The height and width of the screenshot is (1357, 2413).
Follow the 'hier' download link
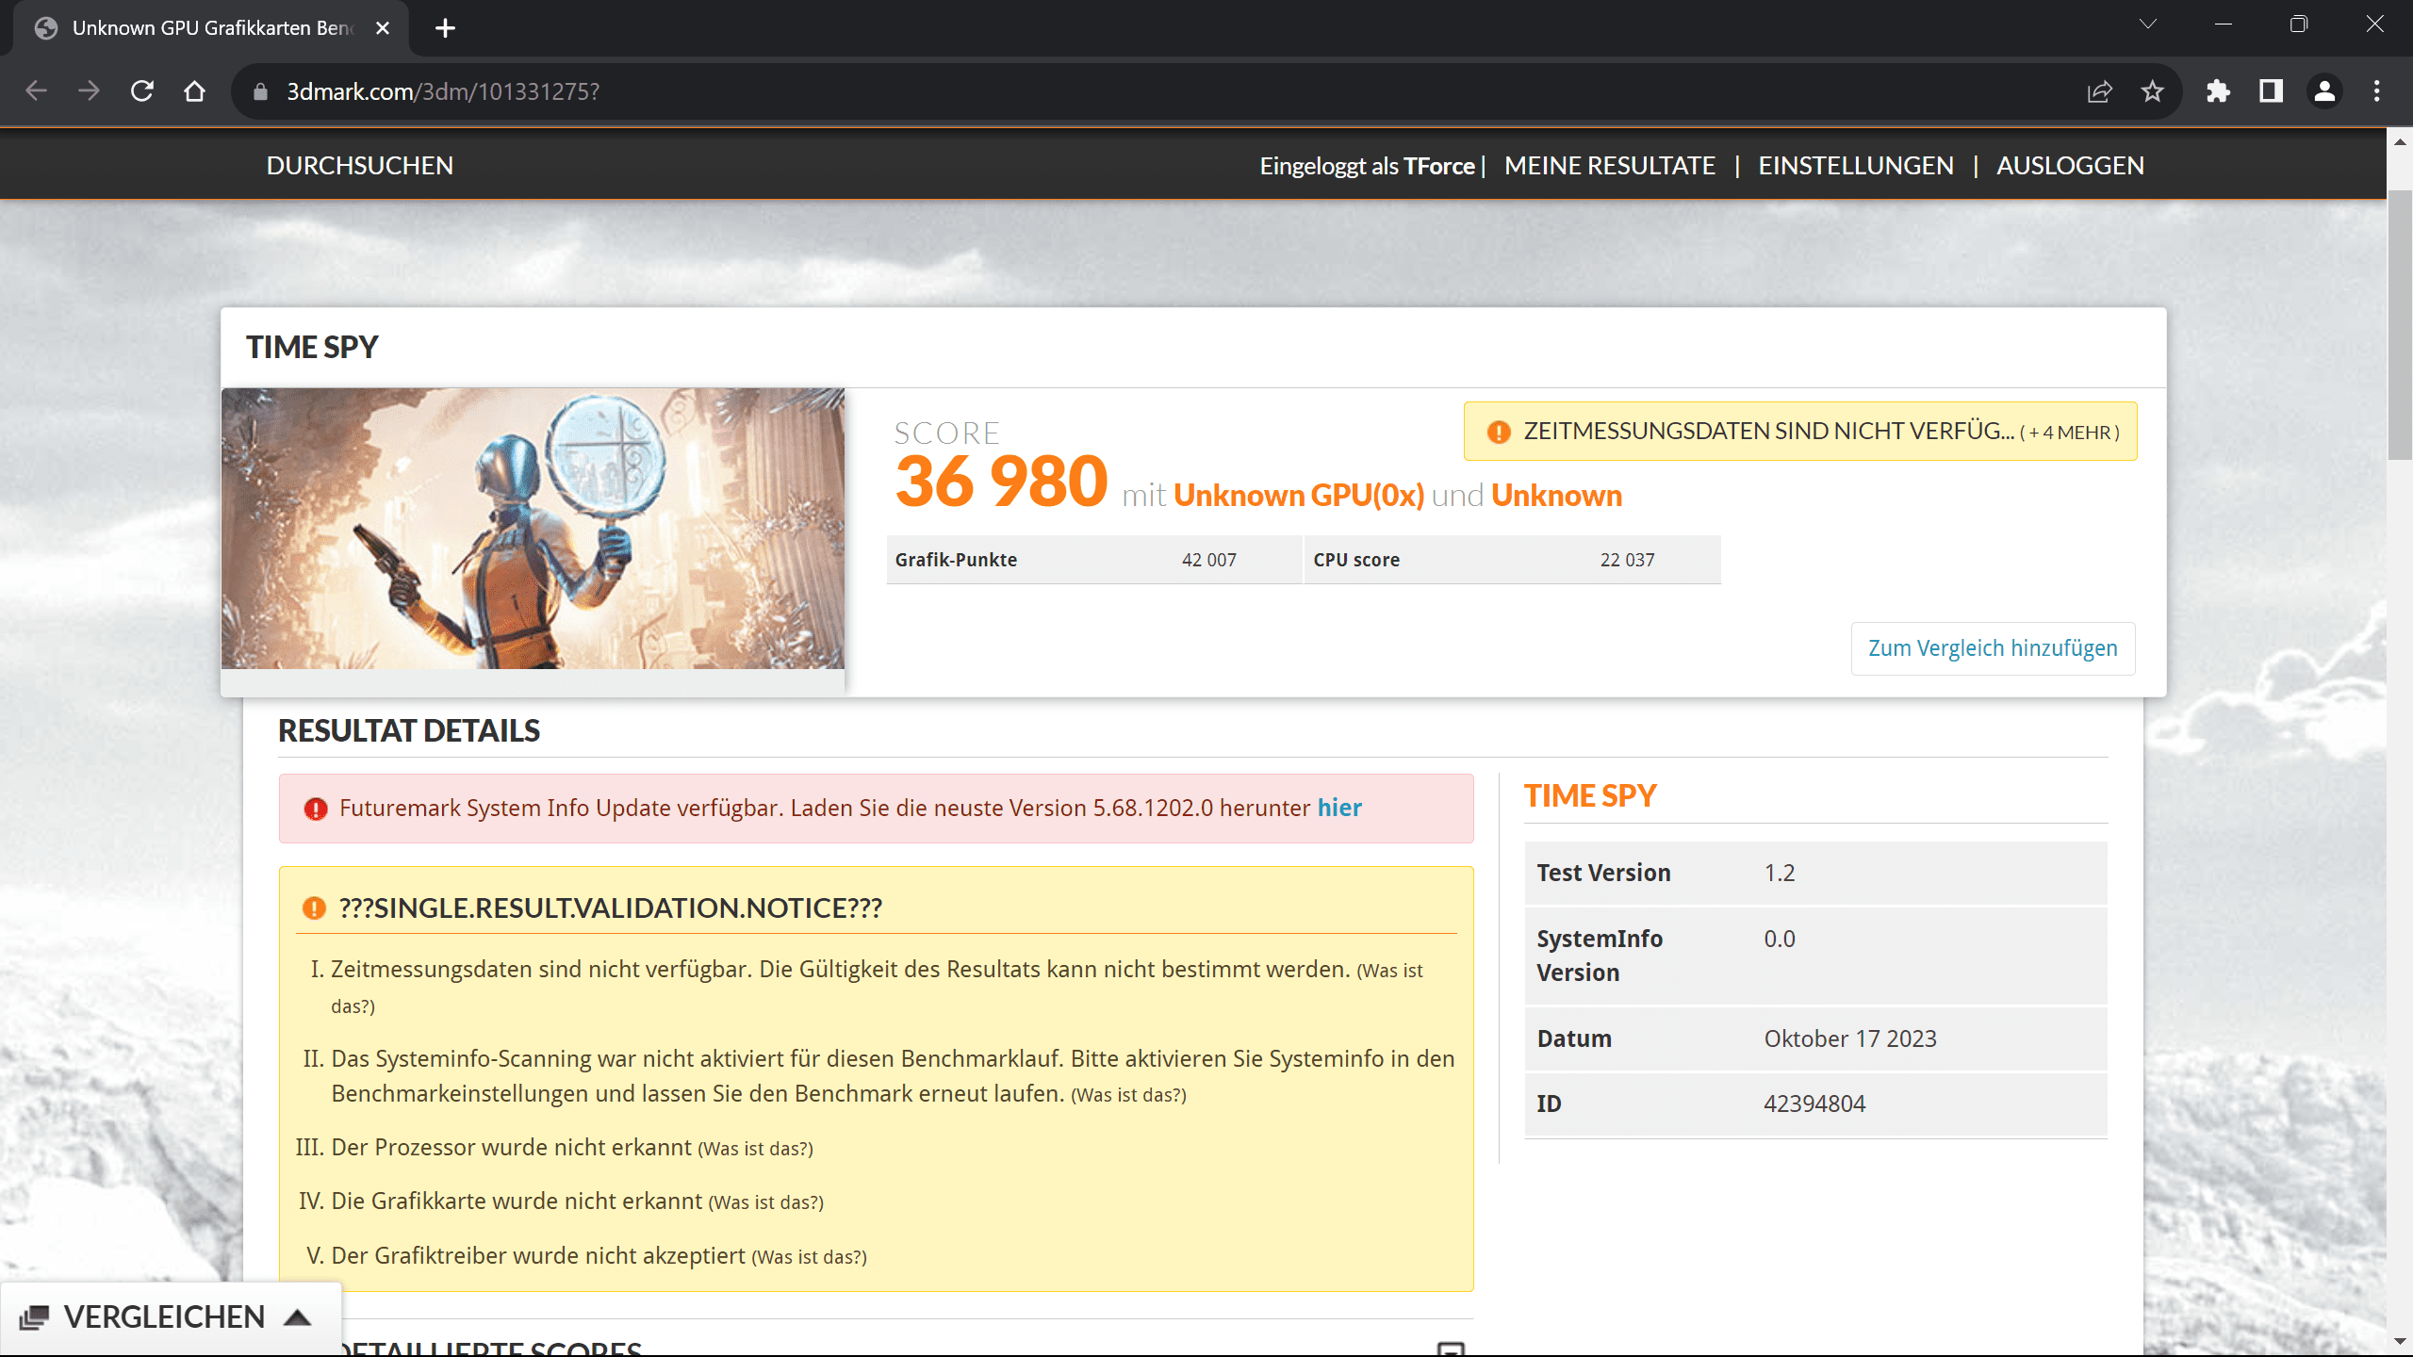click(1338, 808)
